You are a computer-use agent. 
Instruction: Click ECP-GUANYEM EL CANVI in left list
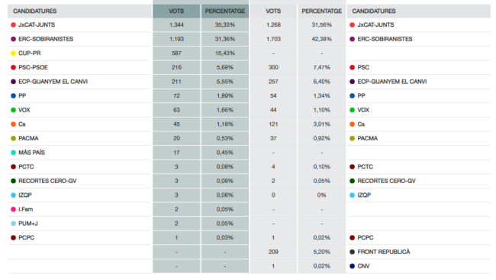click(x=53, y=82)
